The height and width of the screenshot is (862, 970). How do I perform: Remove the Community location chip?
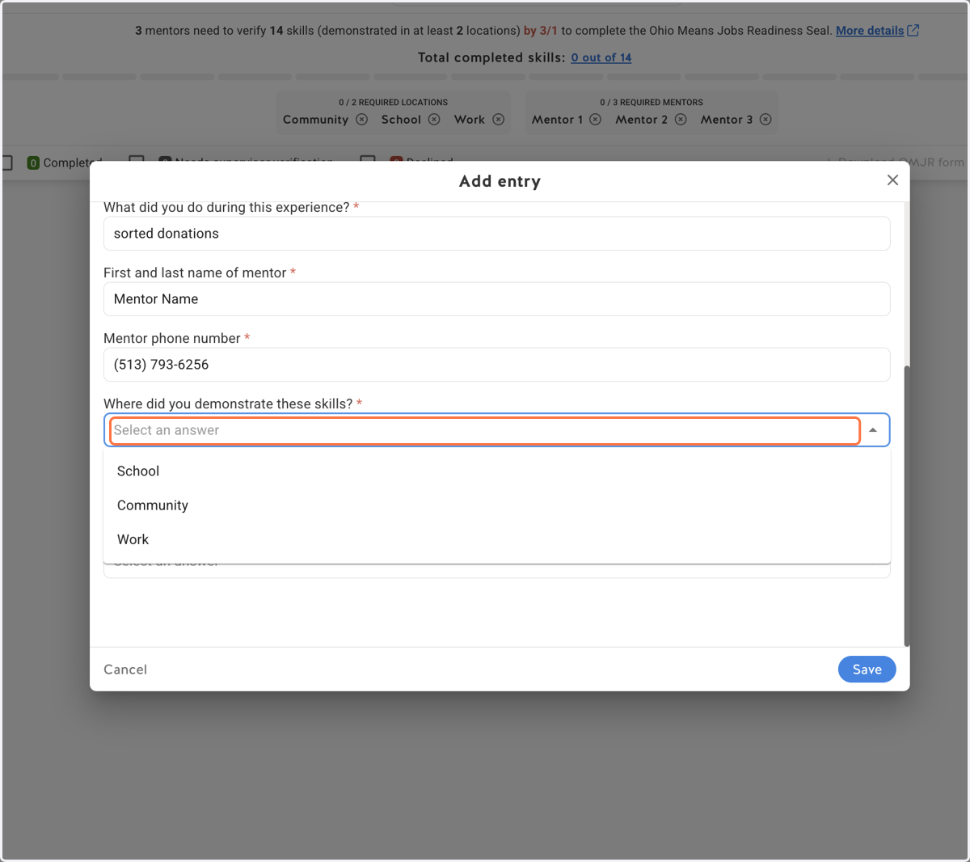click(x=362, y=120)
